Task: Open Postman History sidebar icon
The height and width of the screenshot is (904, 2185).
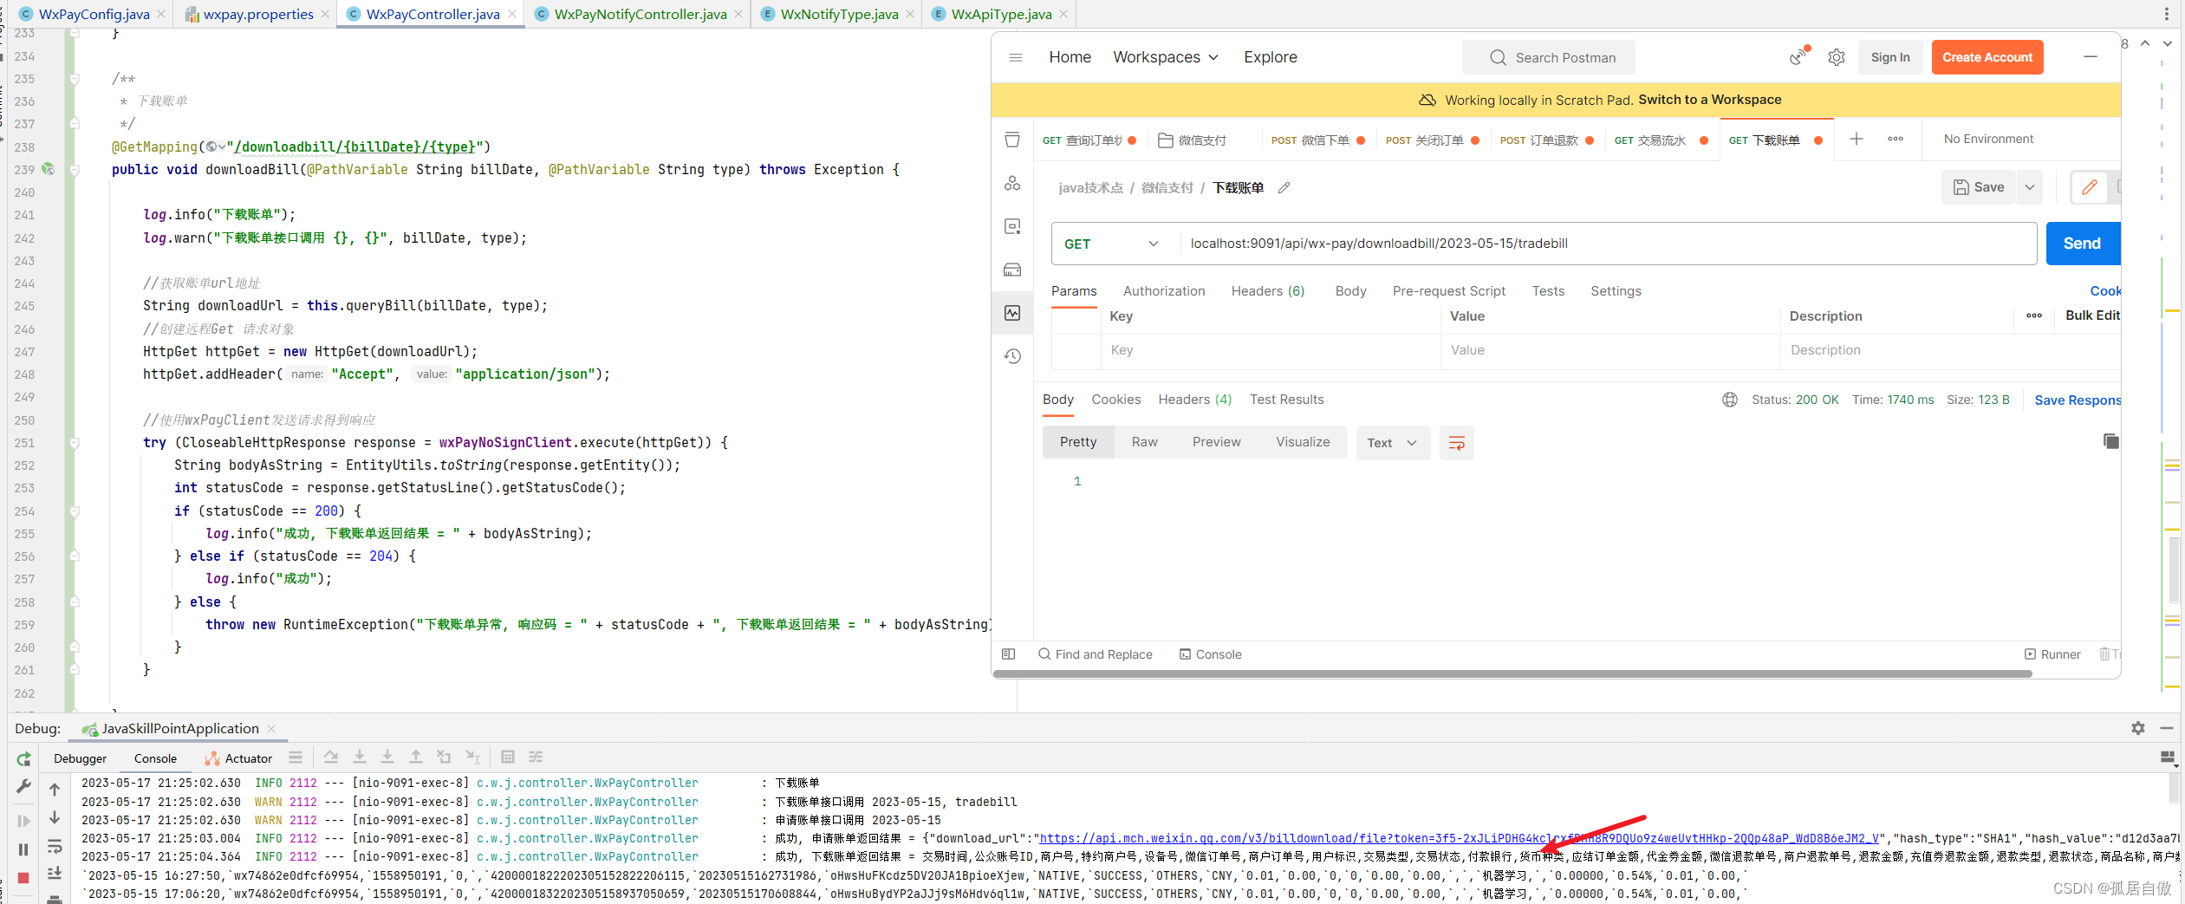Action: pos(1012,356)
